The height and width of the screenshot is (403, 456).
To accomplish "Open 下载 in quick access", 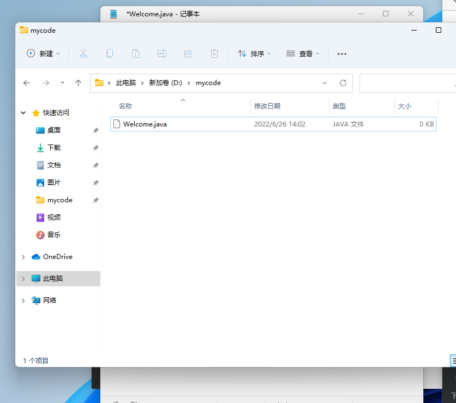I will pos(54,147).
